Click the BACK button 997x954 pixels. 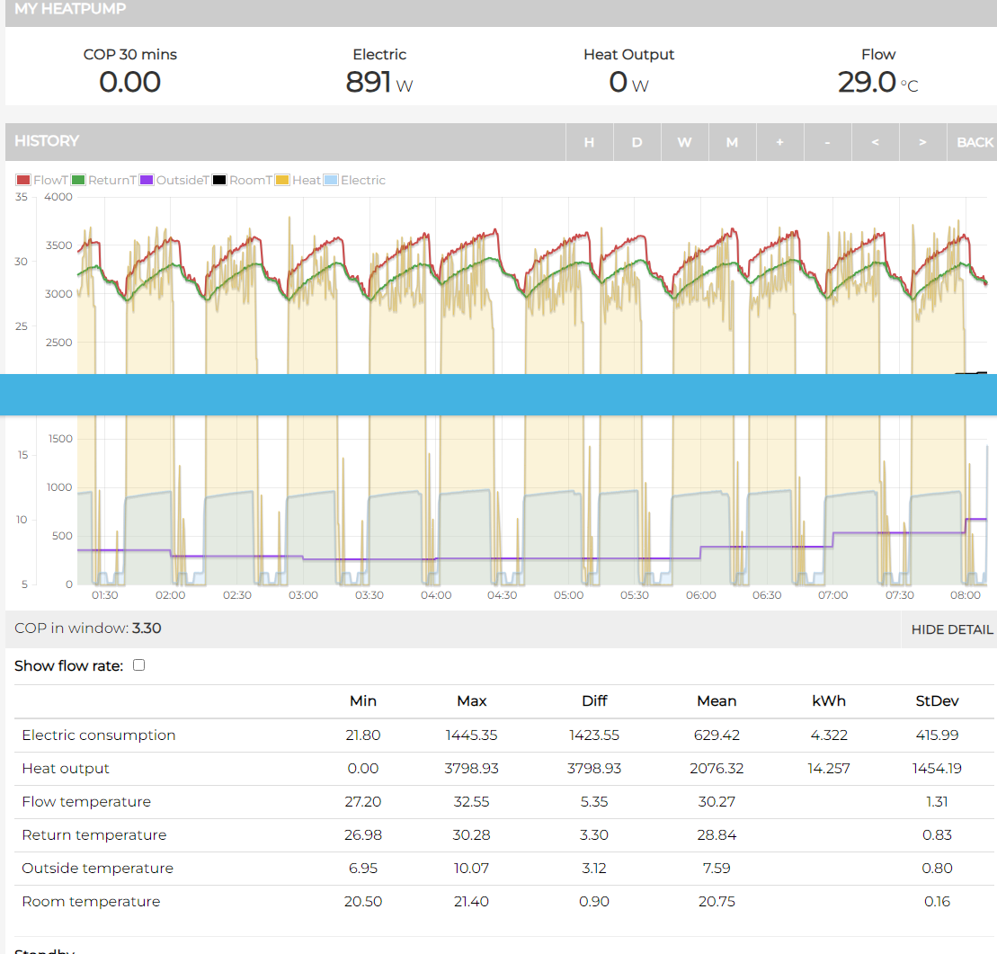tap(977, 142)
